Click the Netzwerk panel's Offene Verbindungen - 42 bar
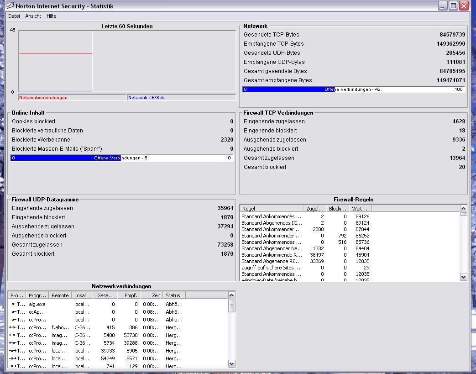Image resolution: width=476 pixels, height=374 pixels. click(354, 90)
